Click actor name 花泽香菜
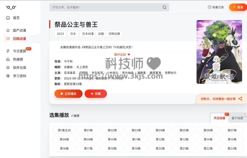 (70, 73)
